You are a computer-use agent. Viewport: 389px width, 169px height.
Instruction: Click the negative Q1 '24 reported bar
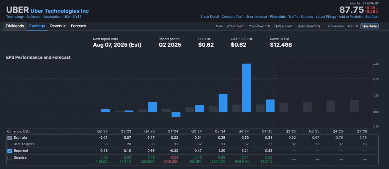tap(176, 114)
